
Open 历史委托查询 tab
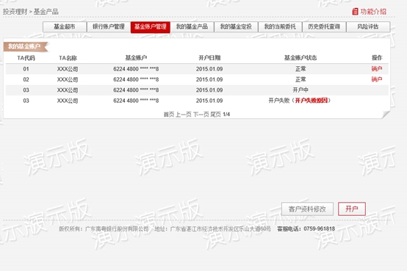click(x=324, y=26)
